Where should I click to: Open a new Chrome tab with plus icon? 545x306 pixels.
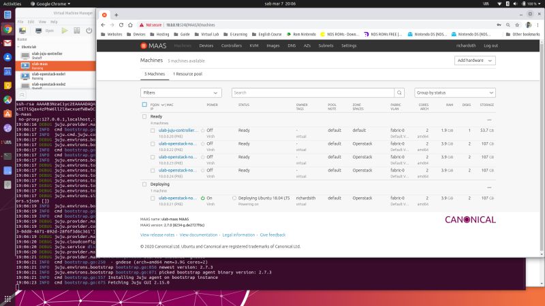pos(116,15)
